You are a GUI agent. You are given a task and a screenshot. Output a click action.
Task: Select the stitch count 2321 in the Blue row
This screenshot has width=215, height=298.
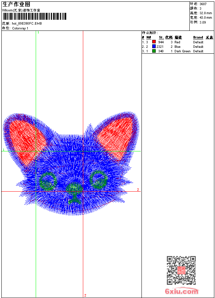(x=160, y=47)
